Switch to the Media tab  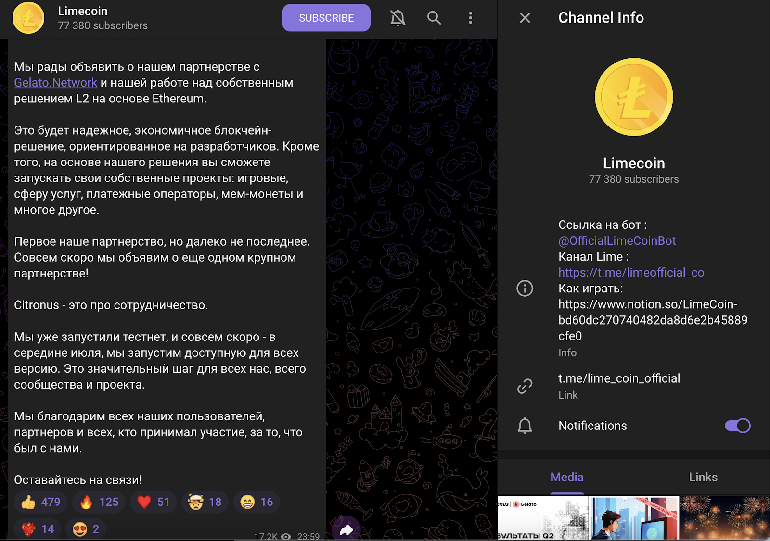click(567, 477)
